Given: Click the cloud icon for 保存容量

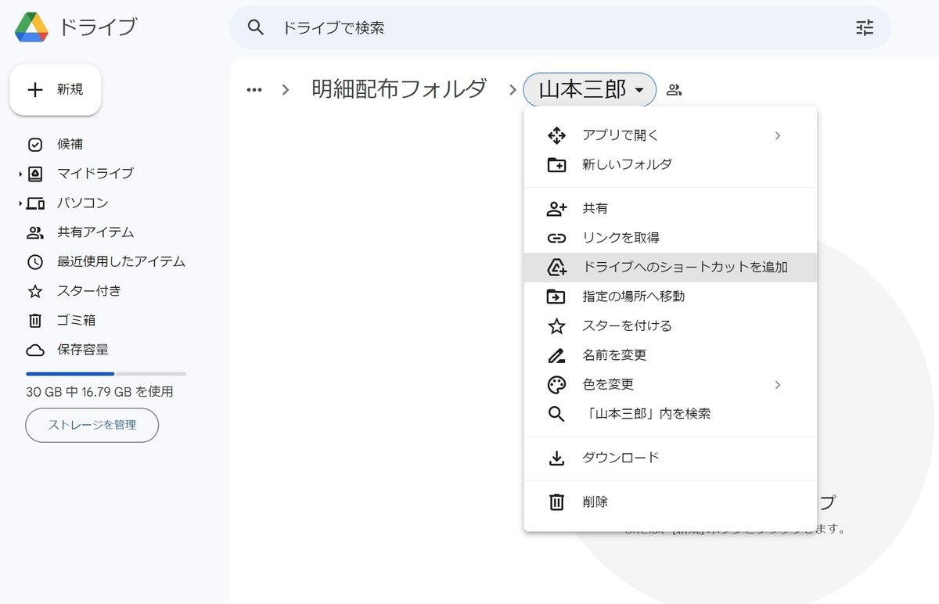Looking at the screenshot, I should click(35, 350).
